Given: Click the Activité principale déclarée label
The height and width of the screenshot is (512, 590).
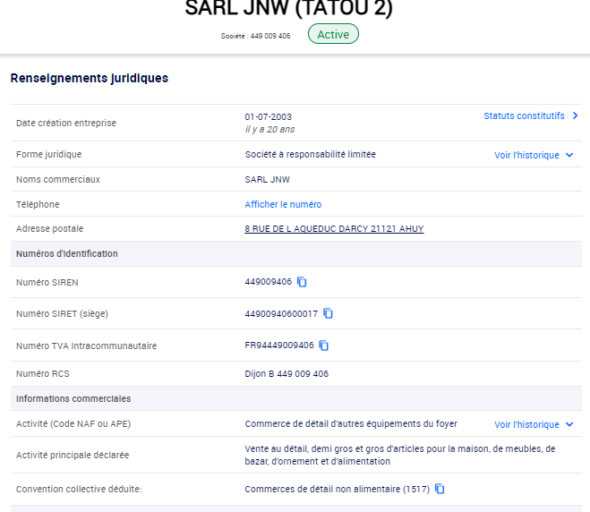Looking at the screenshot, I should pyautogui.click(x=73, y=456).
